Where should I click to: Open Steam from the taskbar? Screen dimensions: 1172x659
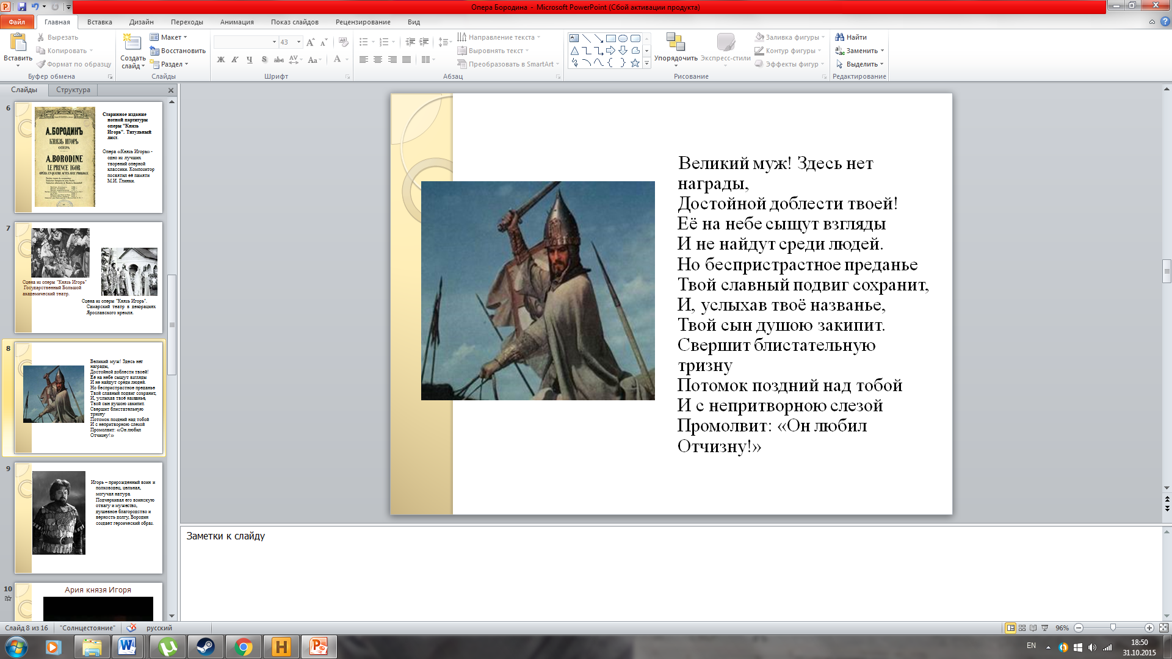pos(205,647)
